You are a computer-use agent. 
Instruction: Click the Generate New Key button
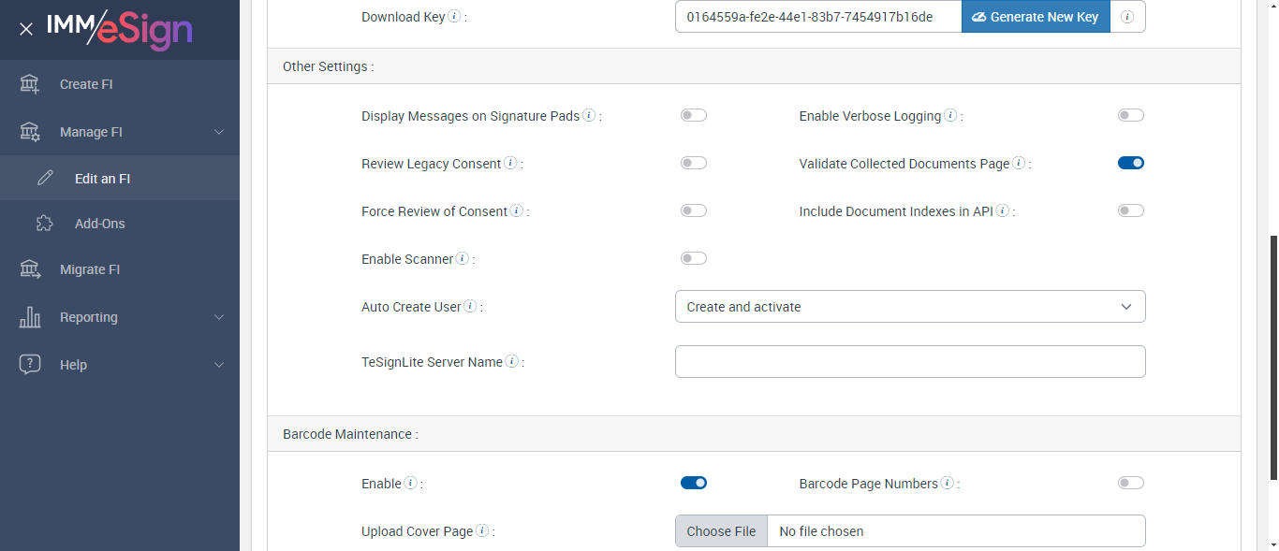(1036, 17)
